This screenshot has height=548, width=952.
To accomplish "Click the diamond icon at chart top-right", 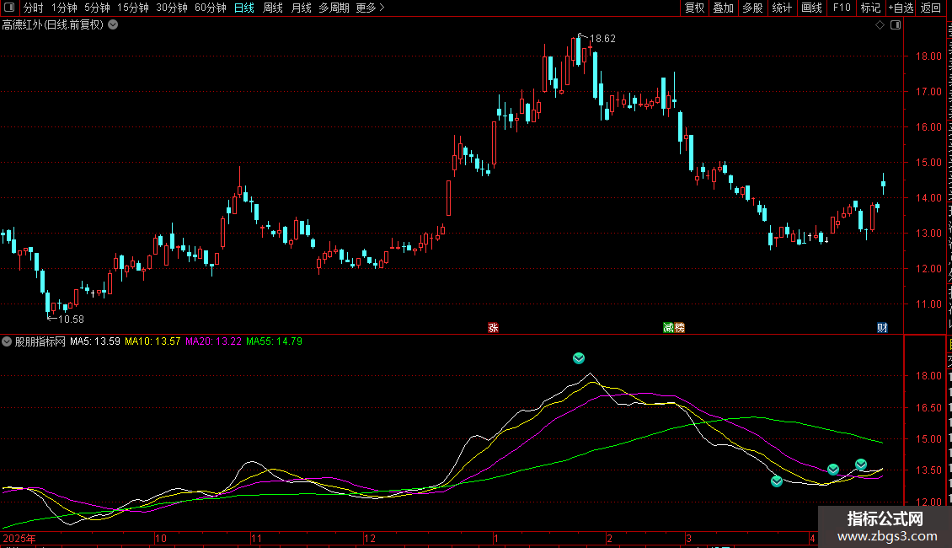I will (880, 25).
